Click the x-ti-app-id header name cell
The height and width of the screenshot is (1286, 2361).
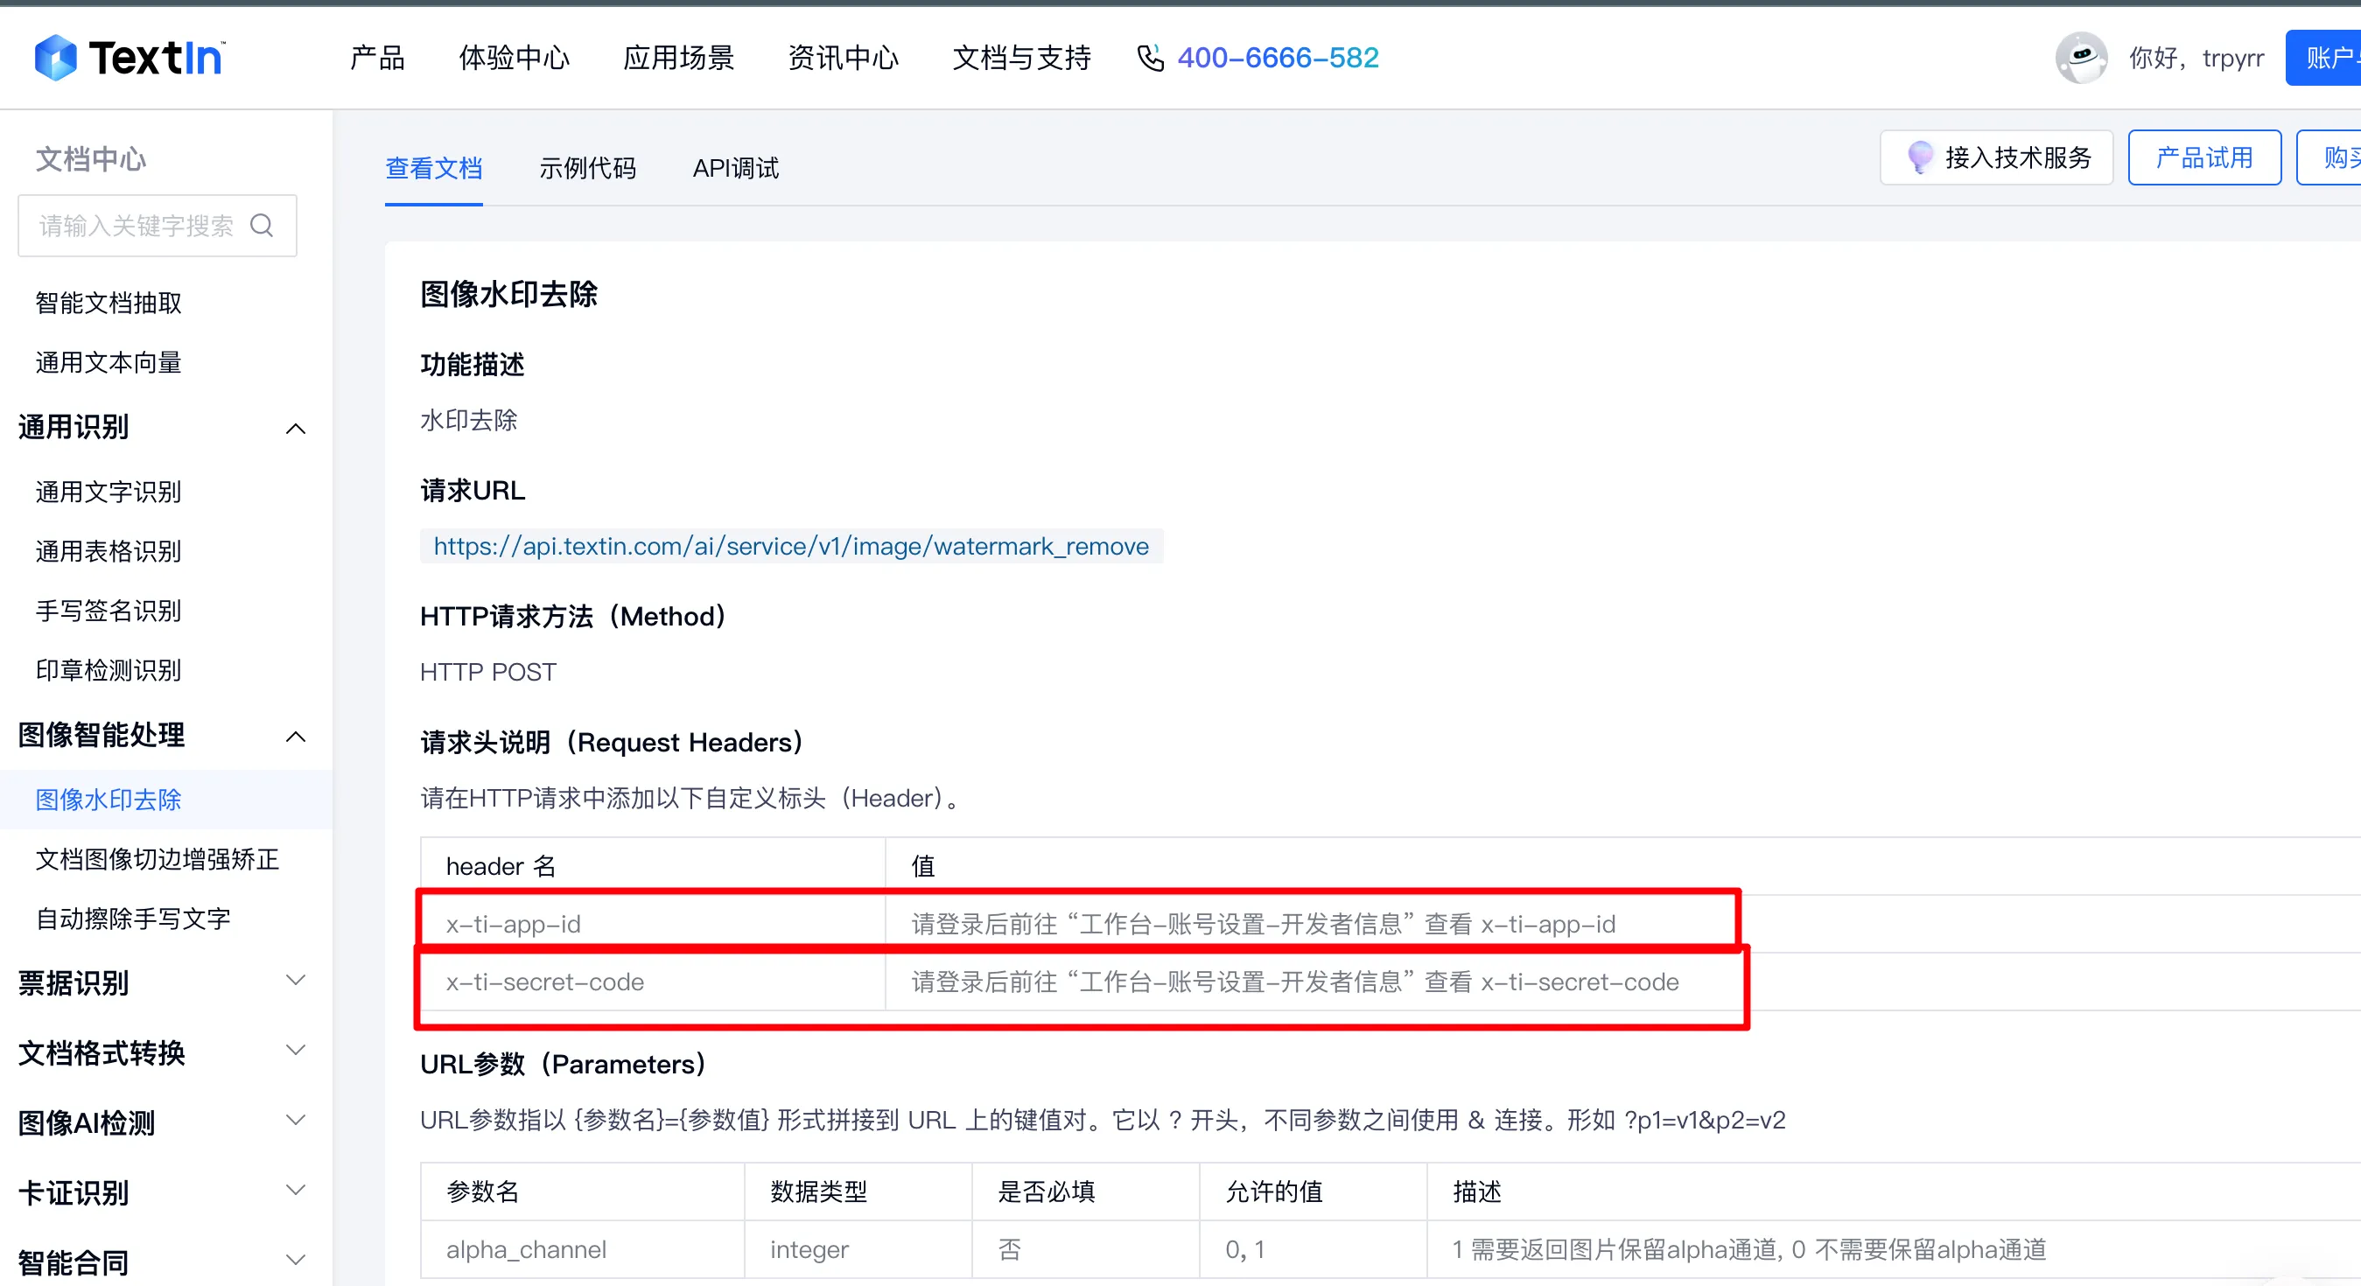653,924
